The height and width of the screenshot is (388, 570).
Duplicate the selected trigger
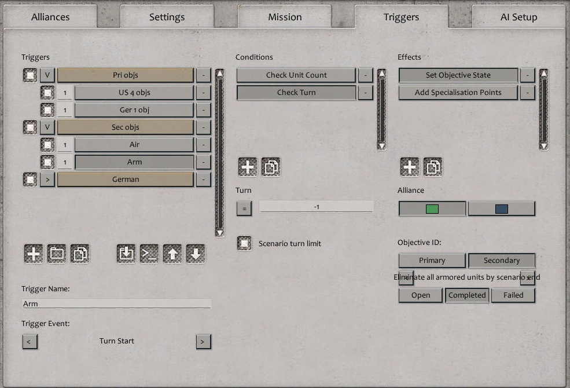(80, 254)
